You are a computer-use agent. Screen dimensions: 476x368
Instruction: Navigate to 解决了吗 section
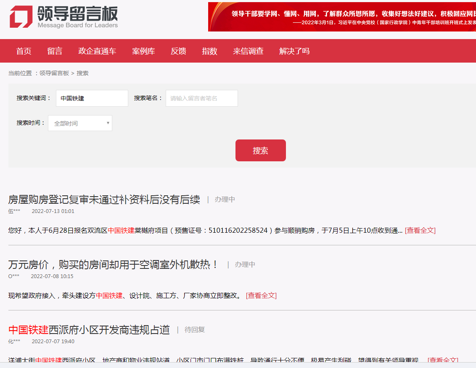[x=294, y=51]
